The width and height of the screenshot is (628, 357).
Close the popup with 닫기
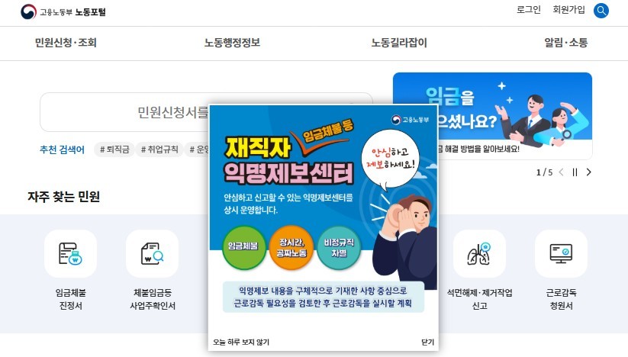tap(427, 343)
